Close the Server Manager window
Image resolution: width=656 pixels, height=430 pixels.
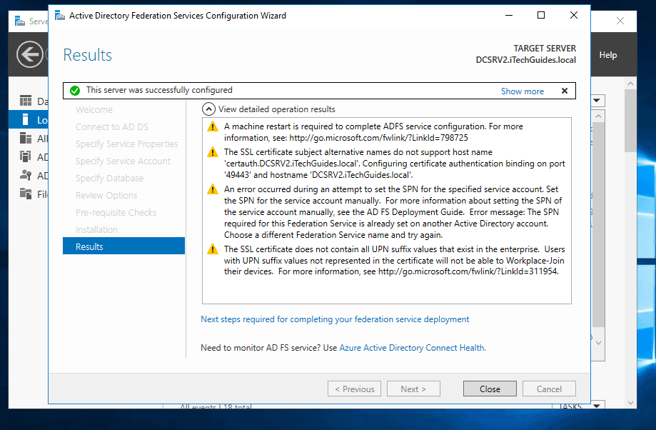620,21
